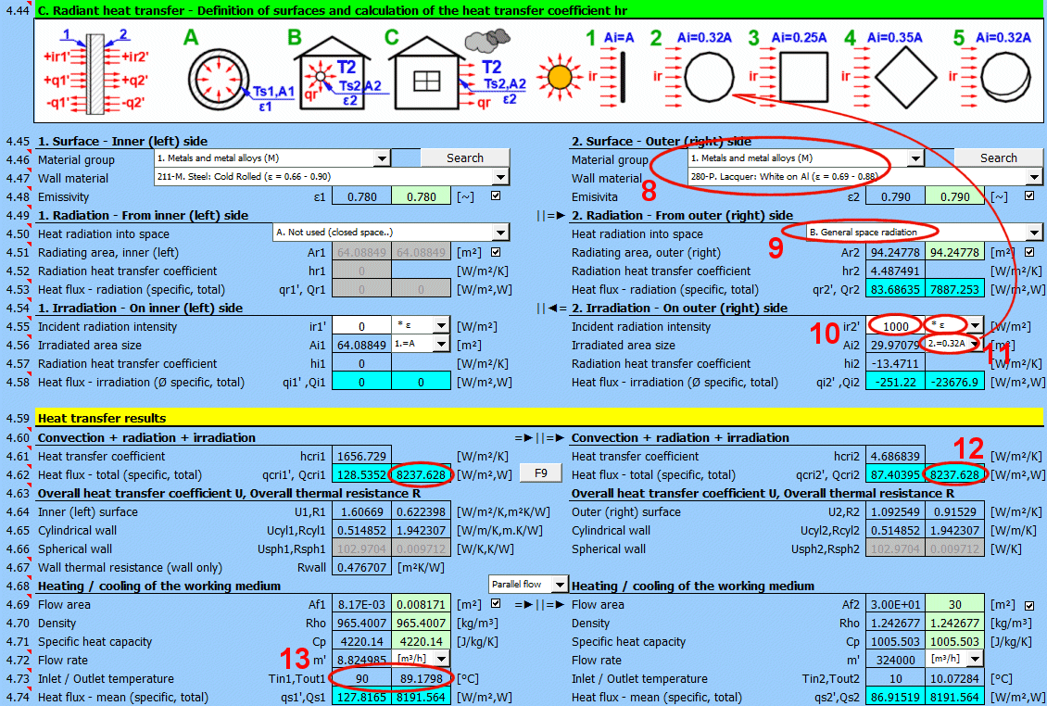Click the yellow sun radiation source icon
Viewport: 1047px width, 706px height.
point(559,80)
